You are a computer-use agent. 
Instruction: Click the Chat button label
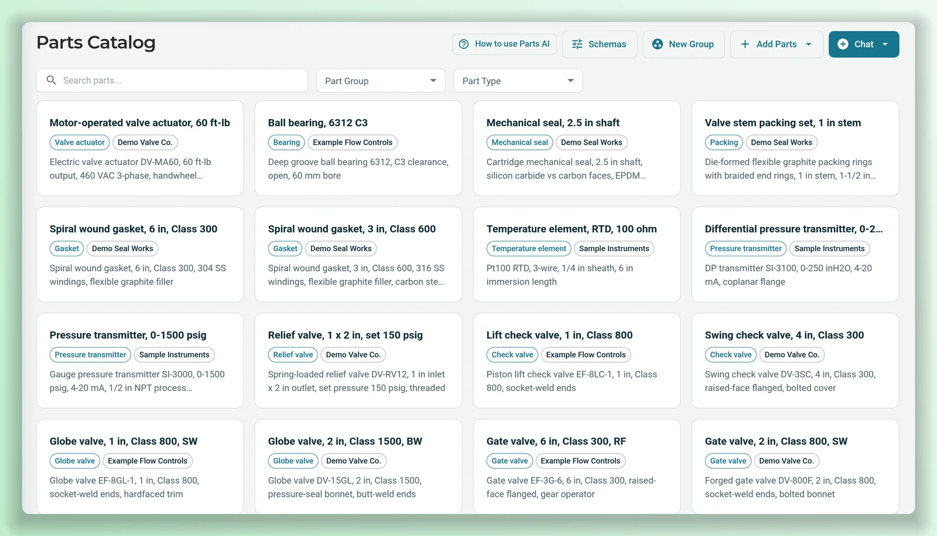coord(864,44)
